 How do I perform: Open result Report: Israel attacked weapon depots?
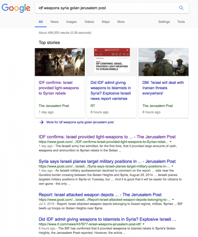[x=100, y=195]
